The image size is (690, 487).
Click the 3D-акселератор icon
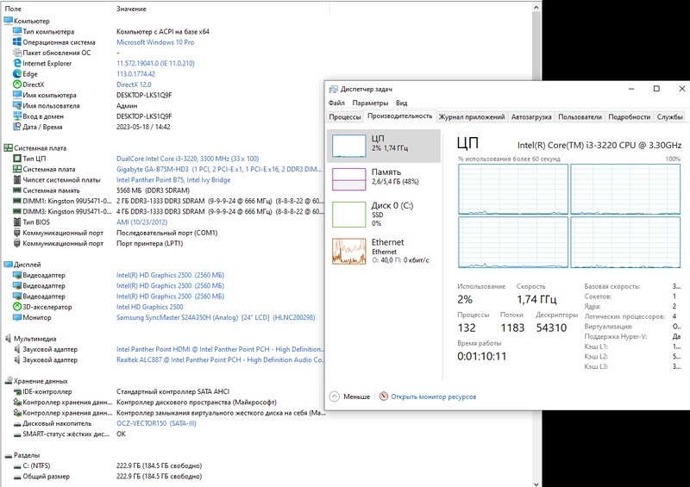point(17,307)
